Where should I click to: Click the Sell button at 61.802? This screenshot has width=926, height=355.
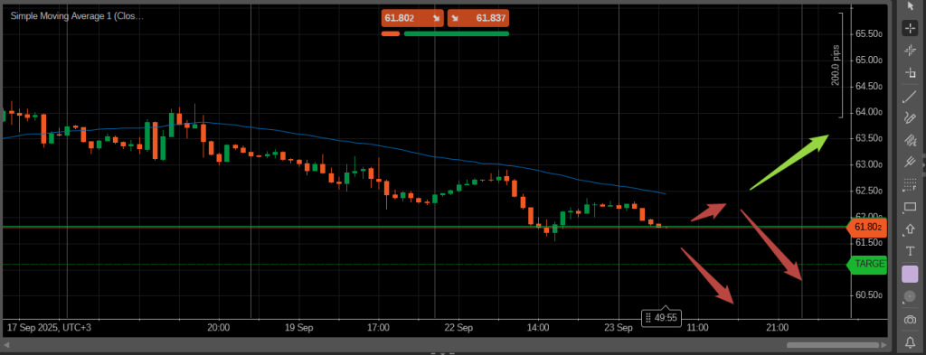point(412,18)
